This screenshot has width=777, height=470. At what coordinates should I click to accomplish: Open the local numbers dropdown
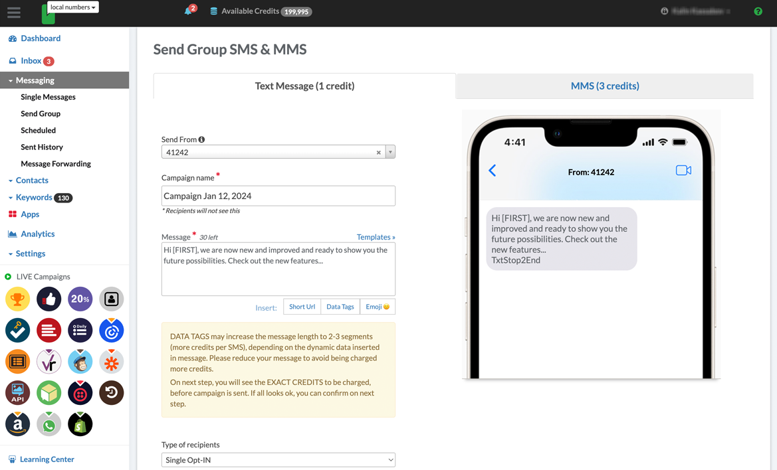72,7
